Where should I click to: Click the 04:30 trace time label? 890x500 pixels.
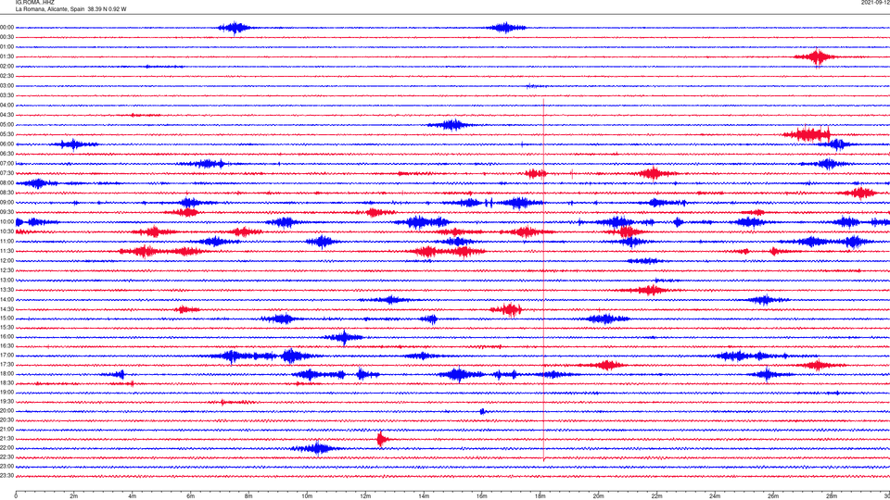[x=6, y=115]
